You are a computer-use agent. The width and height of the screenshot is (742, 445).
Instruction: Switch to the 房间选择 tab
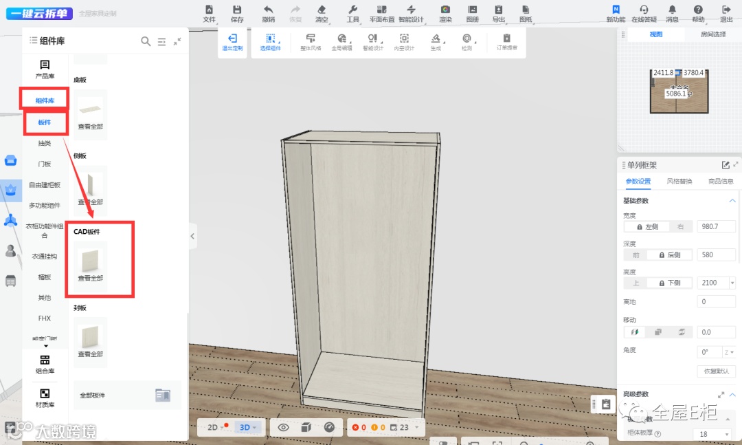[712, 34]
